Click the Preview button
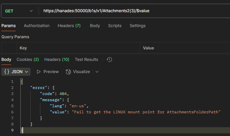 tap(48, 72)
